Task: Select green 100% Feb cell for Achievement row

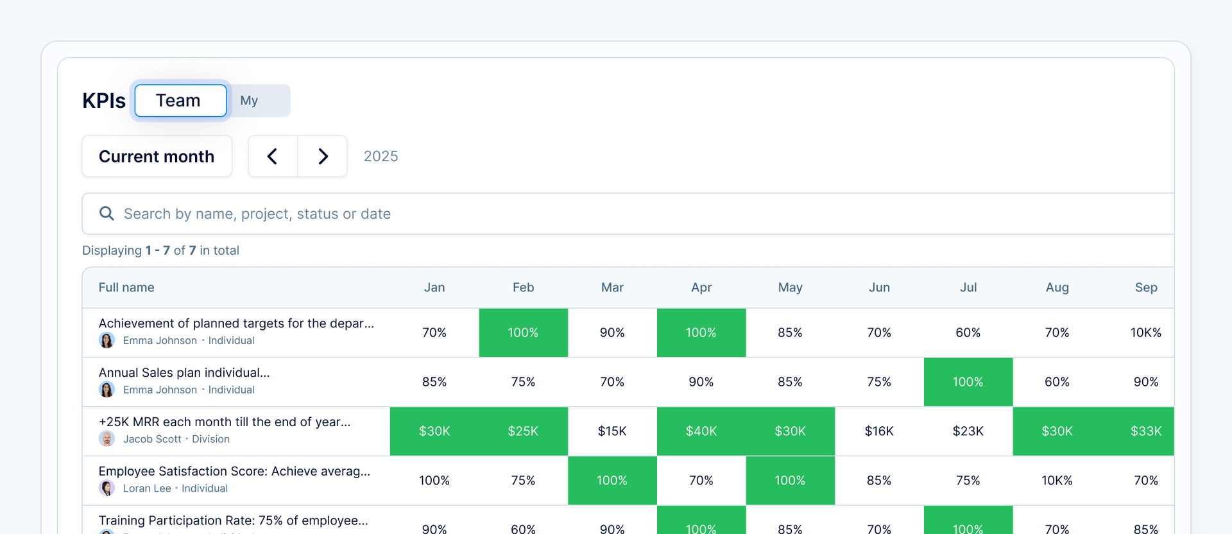Action: (523, 332)
